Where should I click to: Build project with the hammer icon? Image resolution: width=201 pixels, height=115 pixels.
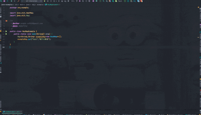point(18,1)
